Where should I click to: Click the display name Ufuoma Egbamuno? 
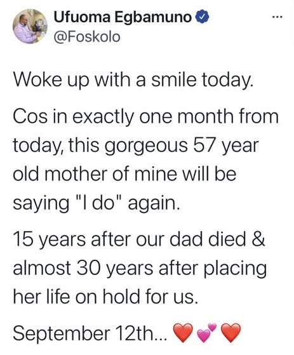point(123,17)
